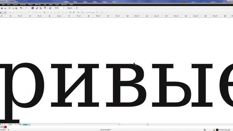
Task: Click the Application launcher icon
Action: point(45,8)
